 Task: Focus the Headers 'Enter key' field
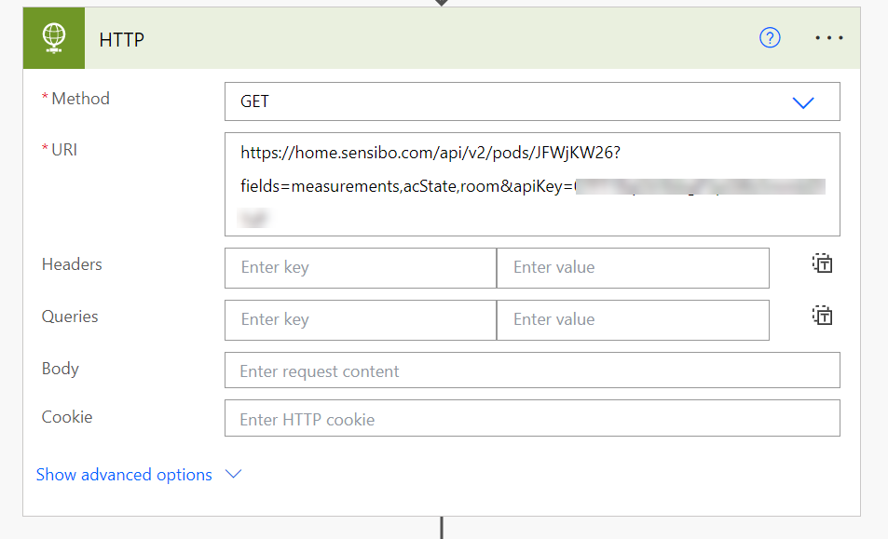(360, 268)
